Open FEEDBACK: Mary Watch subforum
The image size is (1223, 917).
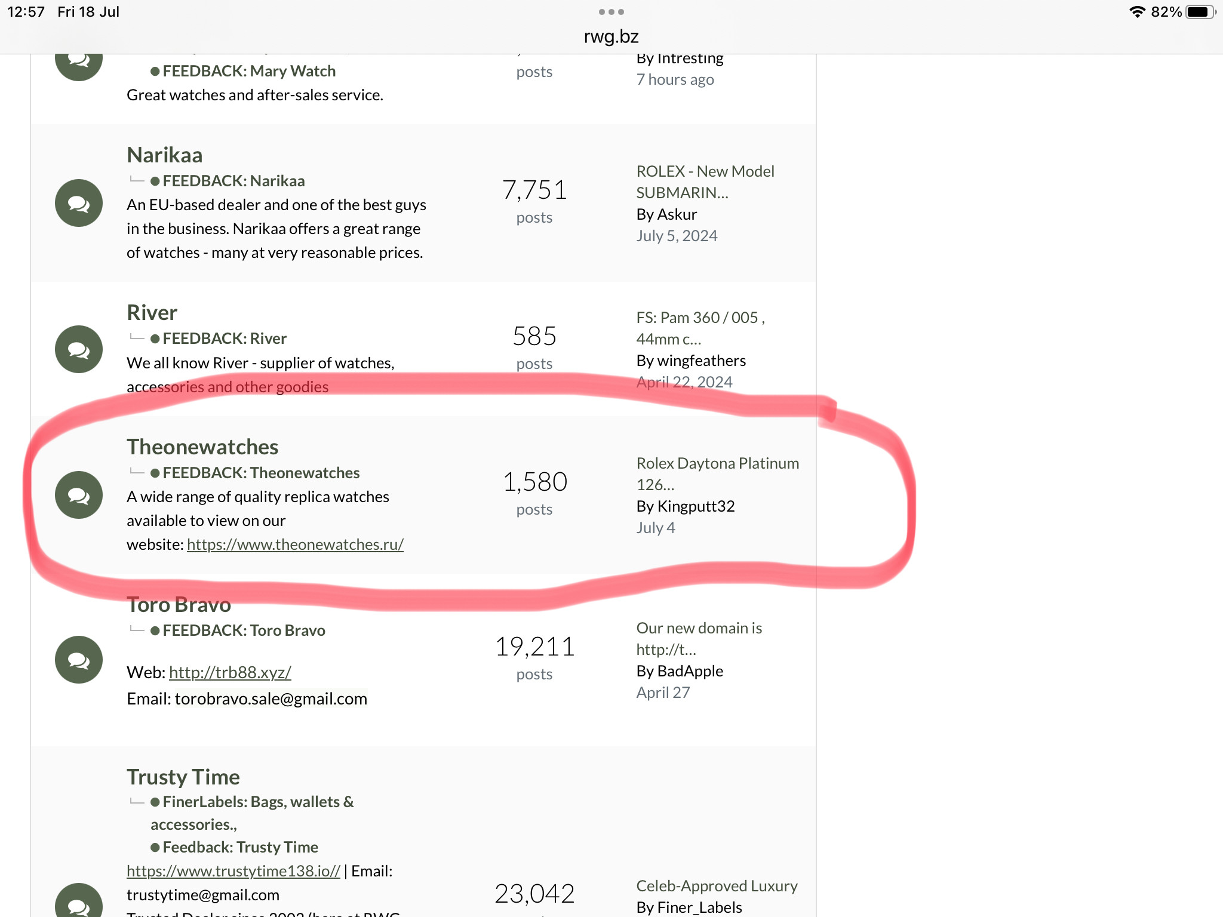(x=249, y=71)
